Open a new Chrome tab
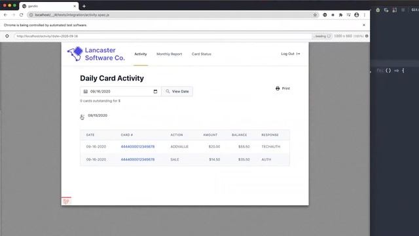The height and width of the screenshot is (236, 419). pyautogui.click(x=84, y=6)
